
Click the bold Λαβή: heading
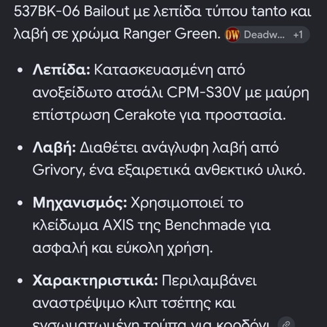54,148
